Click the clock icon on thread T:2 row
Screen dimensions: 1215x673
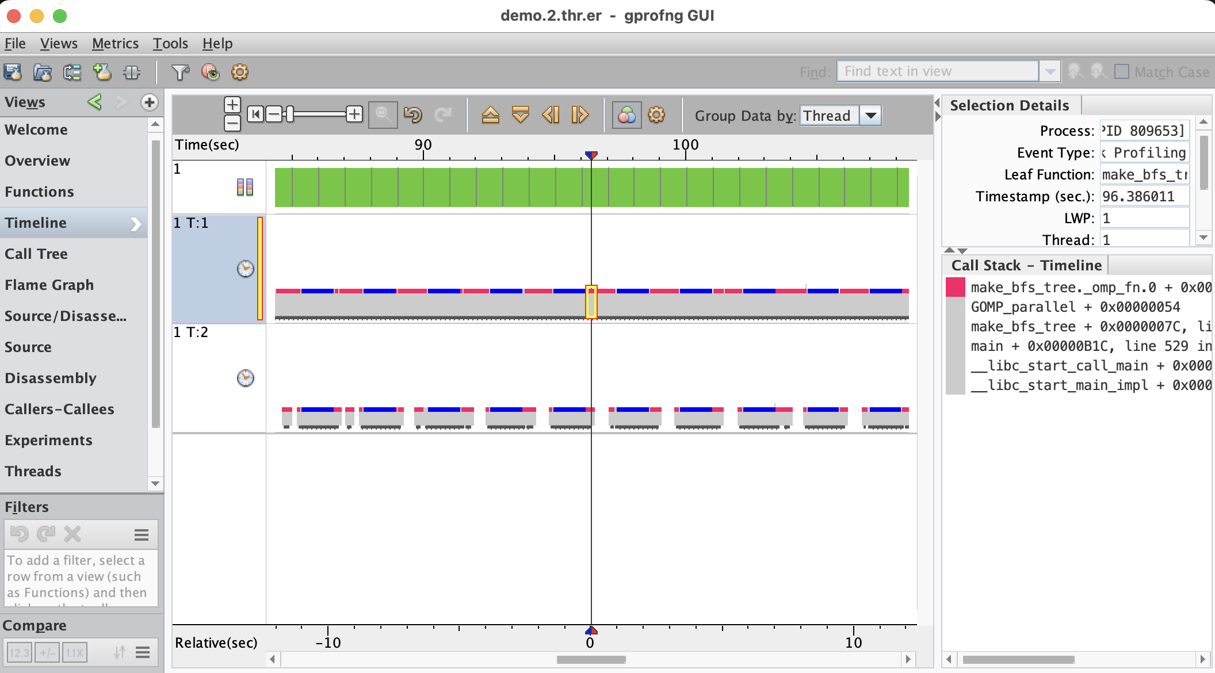coord(246,378)
